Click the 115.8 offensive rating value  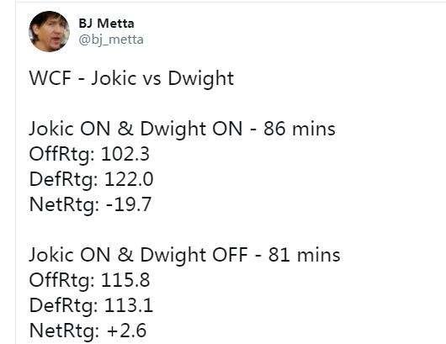125,280
